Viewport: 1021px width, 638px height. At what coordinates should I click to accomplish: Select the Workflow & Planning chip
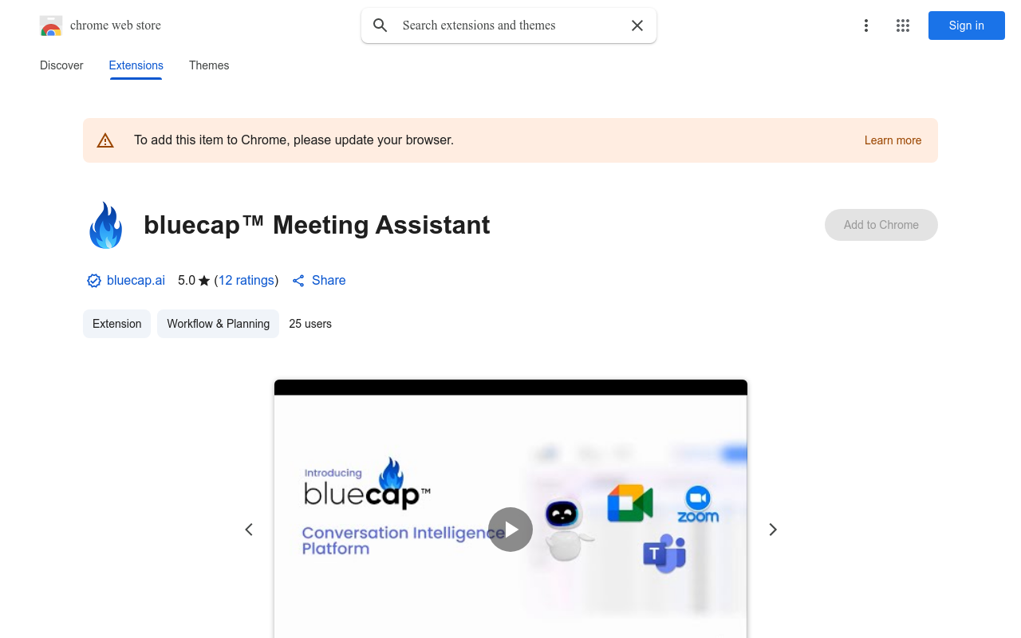point(218,324)
